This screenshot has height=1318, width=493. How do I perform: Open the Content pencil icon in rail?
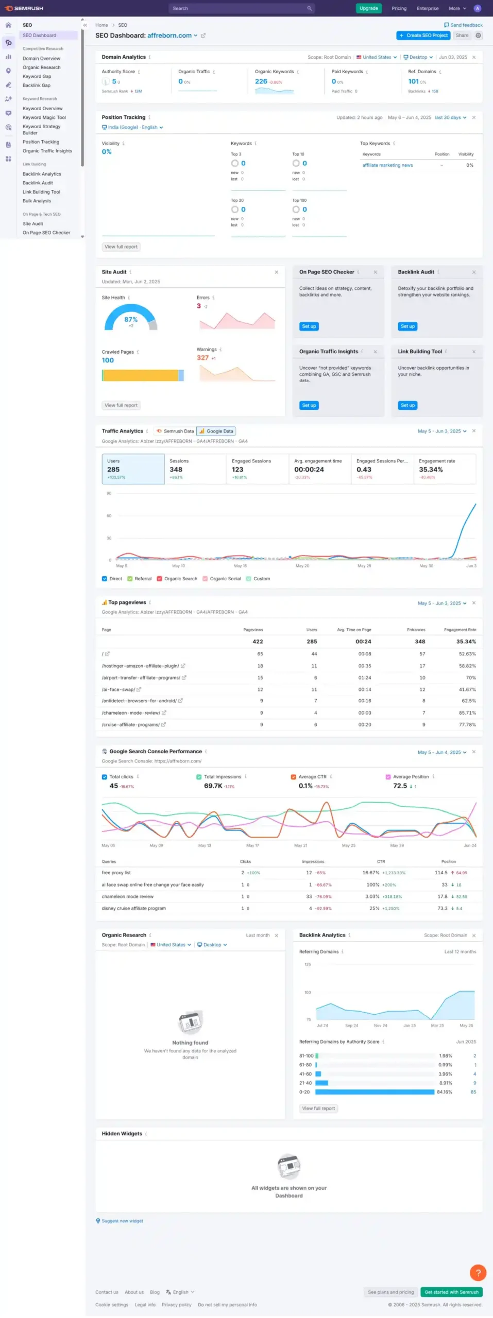coord(8,85)
